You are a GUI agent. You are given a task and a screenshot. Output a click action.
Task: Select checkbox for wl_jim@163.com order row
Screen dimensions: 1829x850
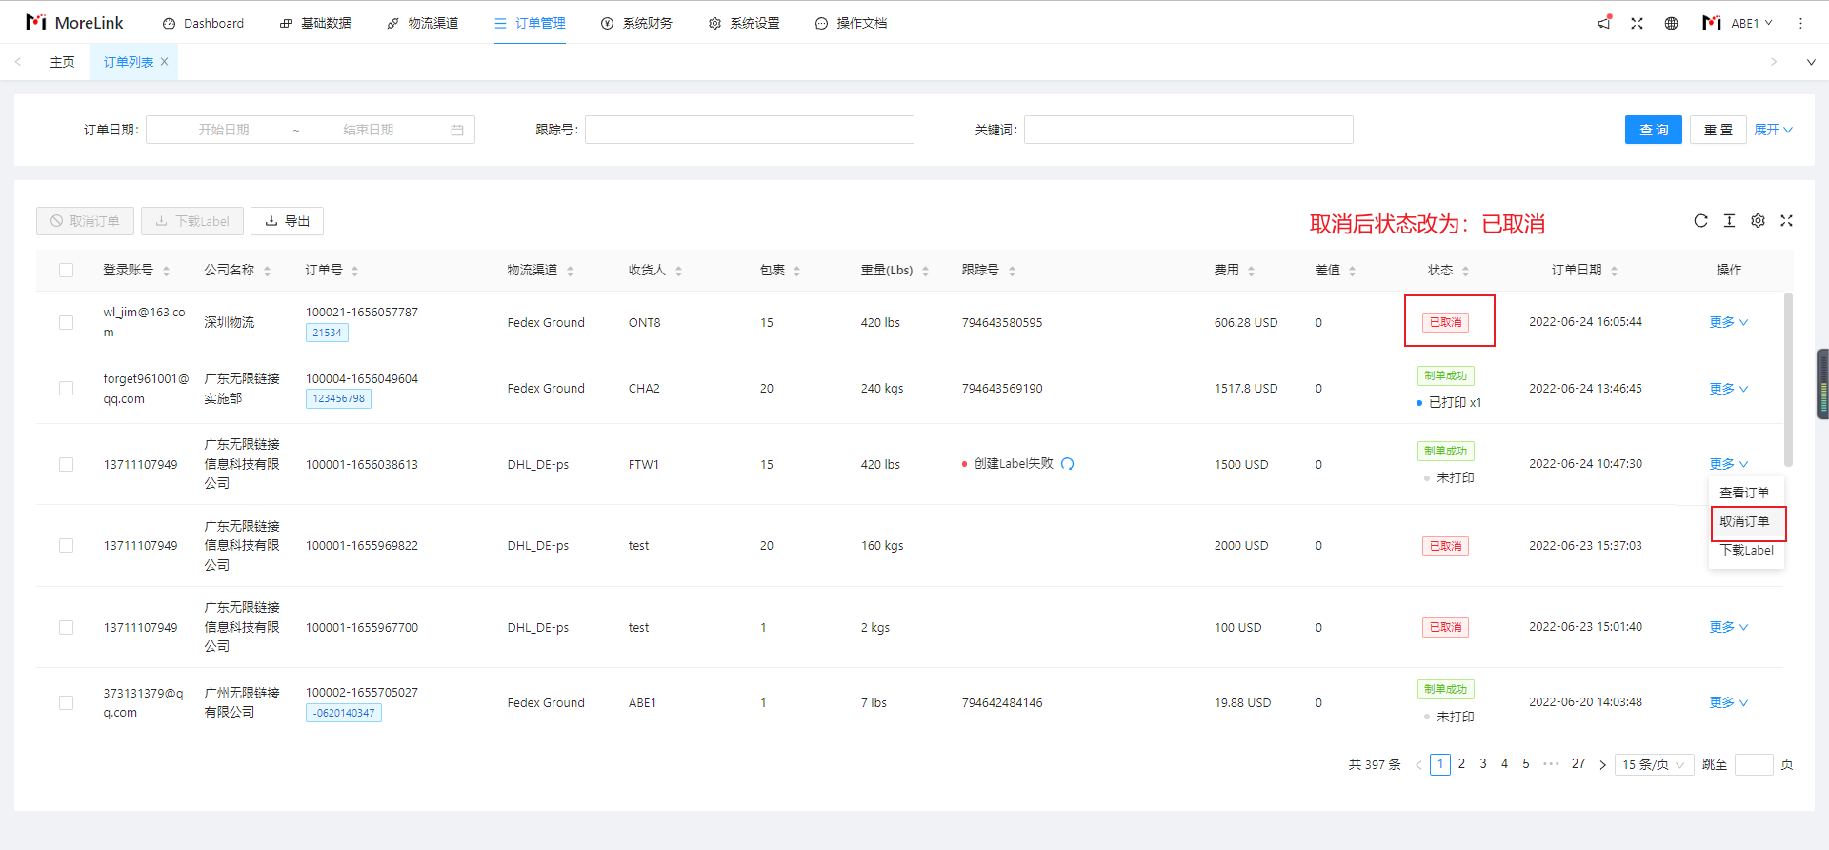66,322
